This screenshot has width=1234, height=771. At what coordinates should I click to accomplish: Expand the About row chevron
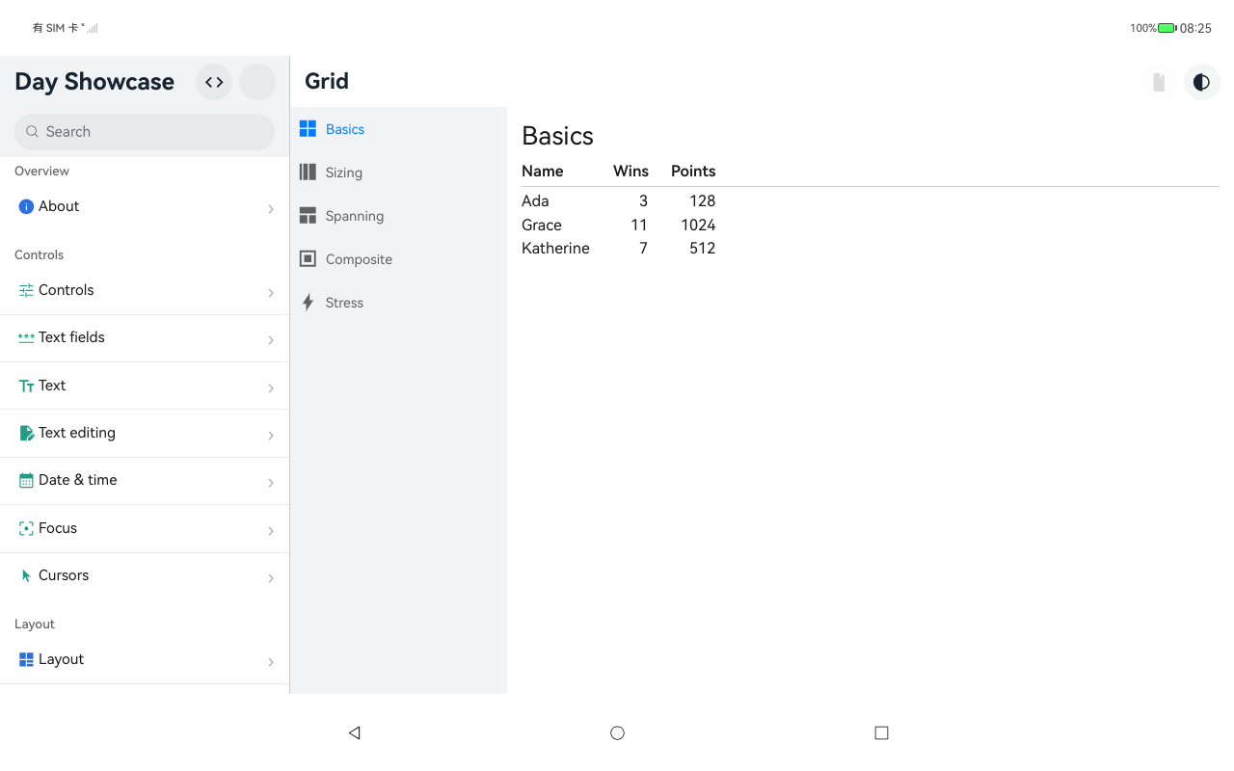click(271, 209)
